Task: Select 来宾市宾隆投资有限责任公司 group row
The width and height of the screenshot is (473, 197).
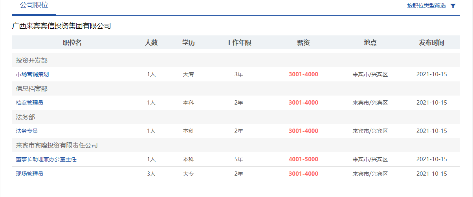Action: coord(236,145)
